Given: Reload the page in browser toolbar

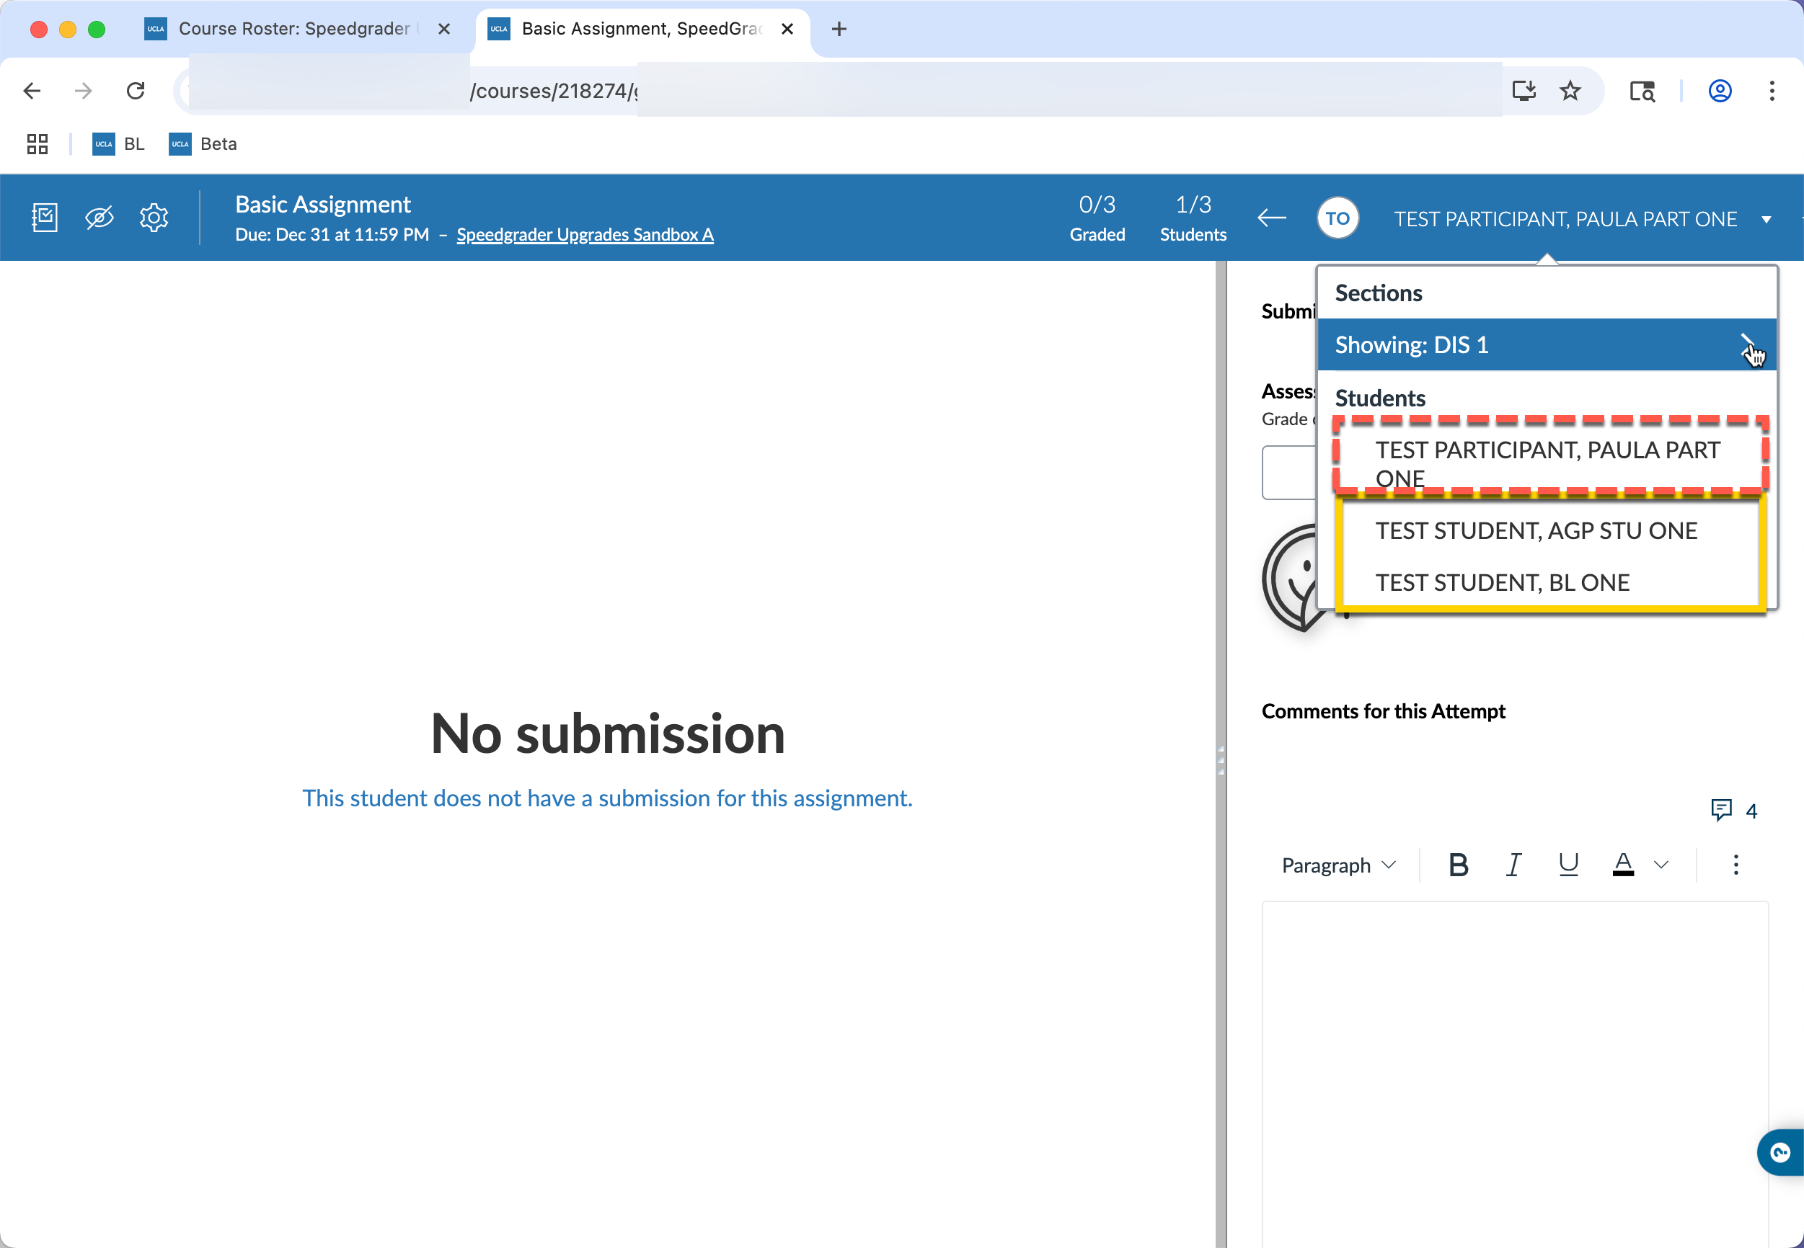Looking at the screenshot, I should click(x=136, y=90).
